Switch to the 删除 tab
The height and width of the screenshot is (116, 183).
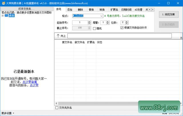80,9
